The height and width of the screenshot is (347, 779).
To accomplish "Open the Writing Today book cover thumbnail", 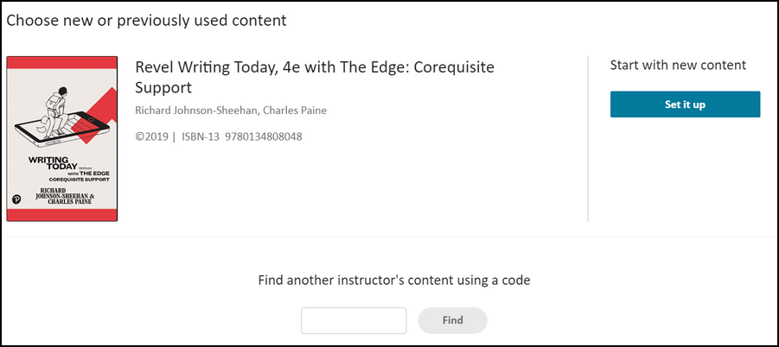I will coord(62,139).
